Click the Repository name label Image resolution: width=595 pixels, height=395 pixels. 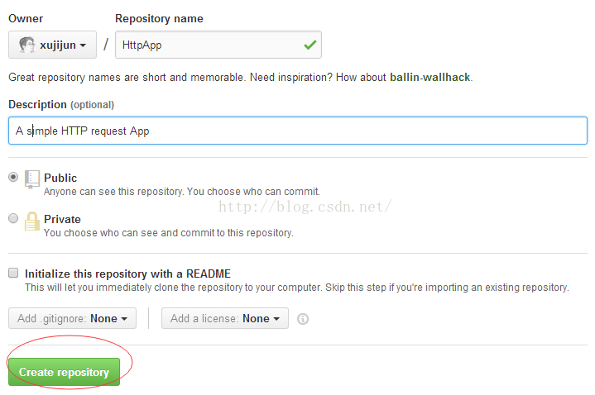coord(159,18)
